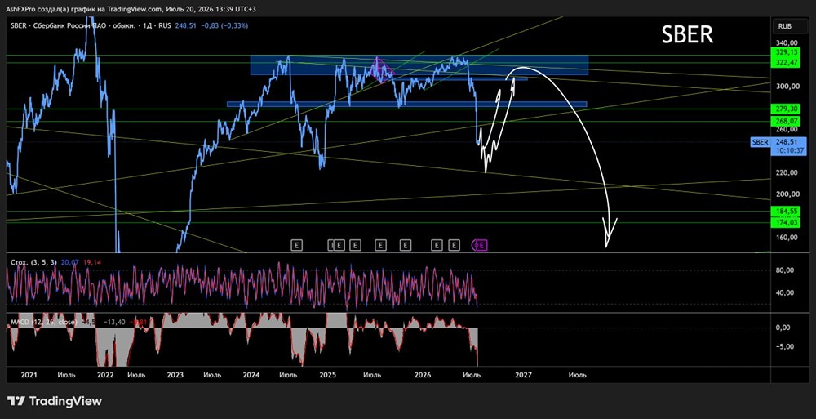The height and width of the screenshot is (419, 816).
Task: Click the 2021 label on time axis
Action: point(29,375)
